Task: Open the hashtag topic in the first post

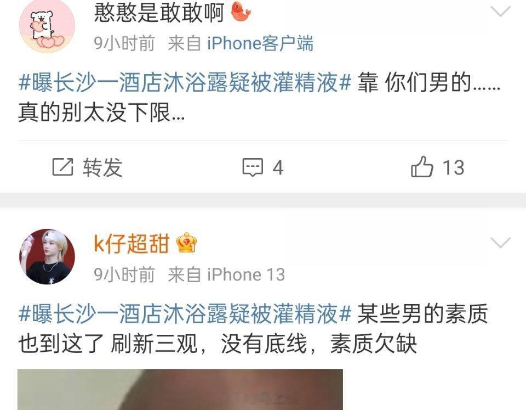Action: [185, 83]
